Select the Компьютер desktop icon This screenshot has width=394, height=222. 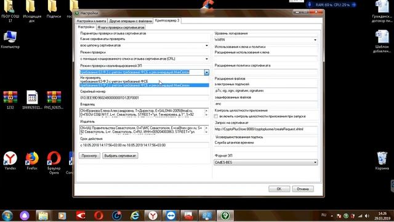pyautogui.click(x=10, y=39)
